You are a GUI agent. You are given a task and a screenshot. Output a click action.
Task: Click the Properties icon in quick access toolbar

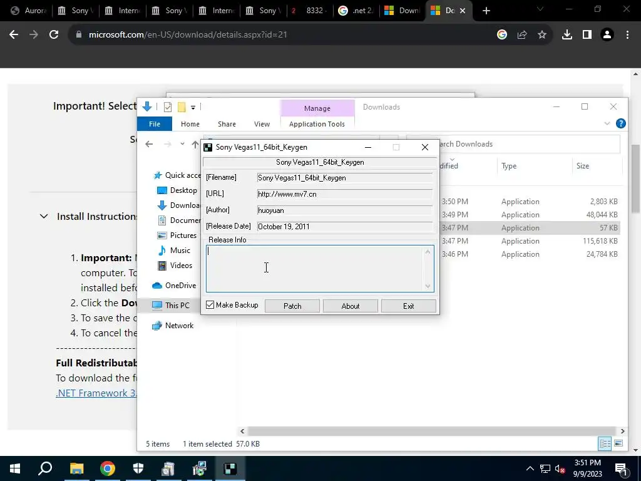[168, 107]
